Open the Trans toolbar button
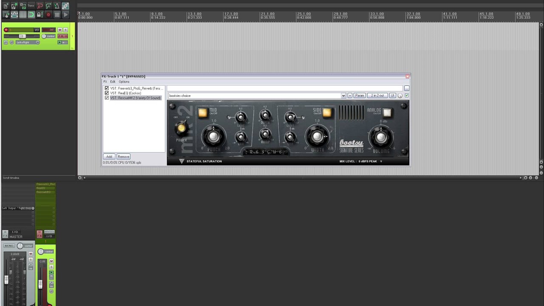Image resolution: width=544 pixels, height=306 pixels. click(31, 6)
